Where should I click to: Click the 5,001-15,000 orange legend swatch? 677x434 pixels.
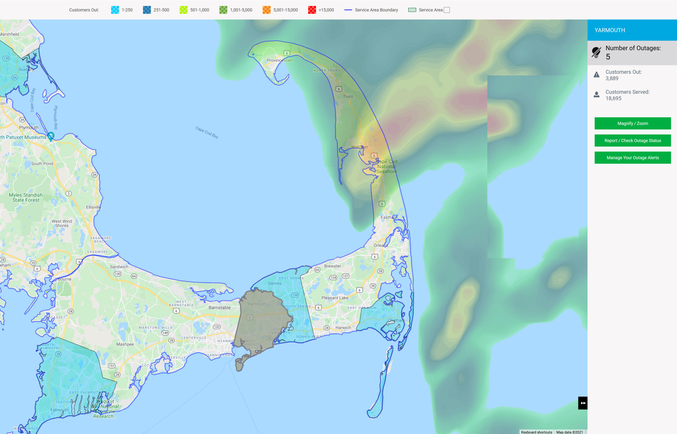click(x=267, y=10)
